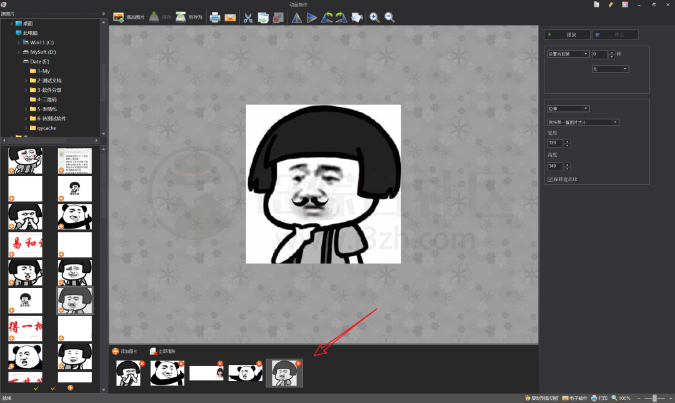Remove the first frame with its red X

(x=142, y=364)
